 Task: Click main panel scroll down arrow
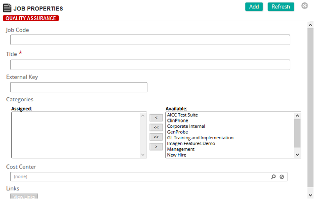311,195
